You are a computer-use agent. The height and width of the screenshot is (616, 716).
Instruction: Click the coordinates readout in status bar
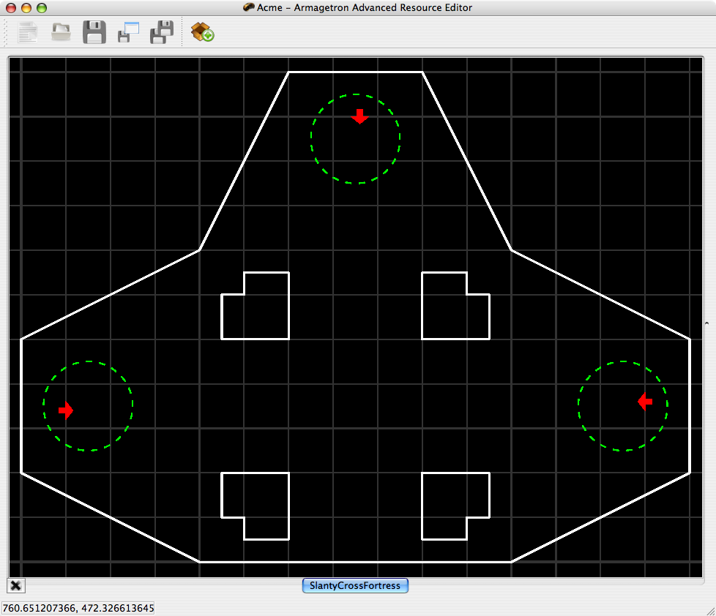[x=78, y=608]
